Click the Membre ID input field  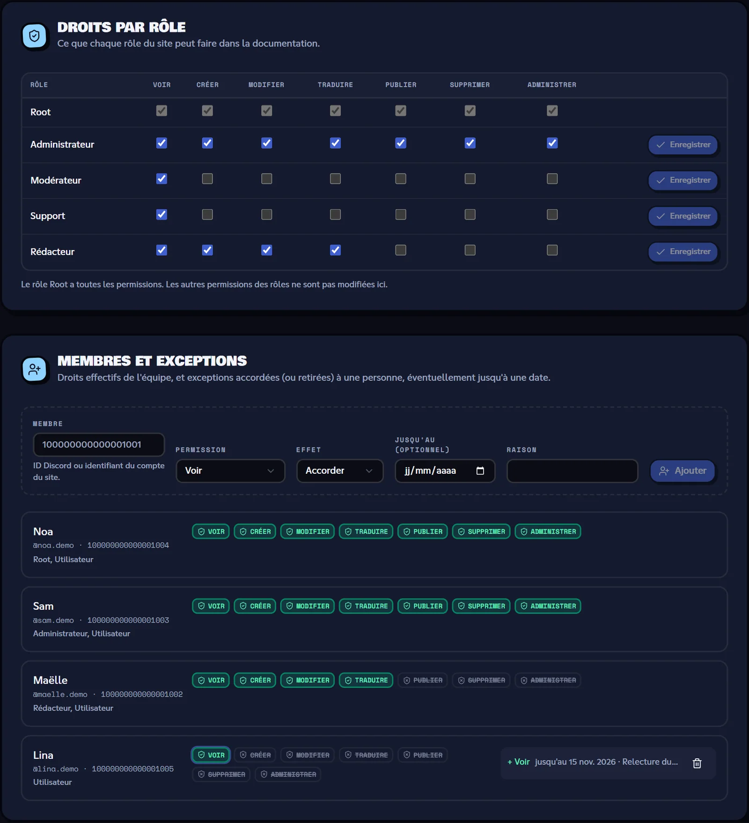click(x=99, y=444)
